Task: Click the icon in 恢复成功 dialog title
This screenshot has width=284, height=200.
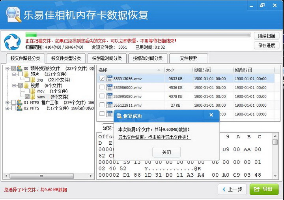Action: (x=119, y=116)
